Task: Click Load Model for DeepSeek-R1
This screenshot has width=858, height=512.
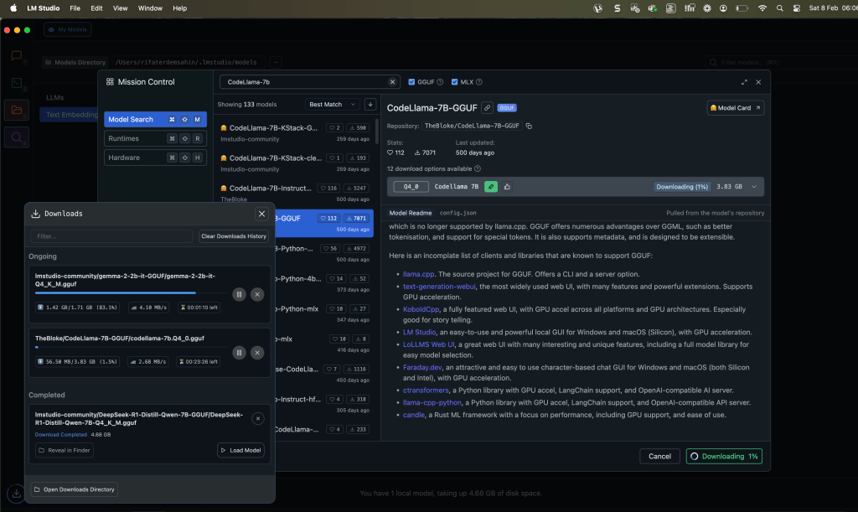Action: (x=240, y=450)
